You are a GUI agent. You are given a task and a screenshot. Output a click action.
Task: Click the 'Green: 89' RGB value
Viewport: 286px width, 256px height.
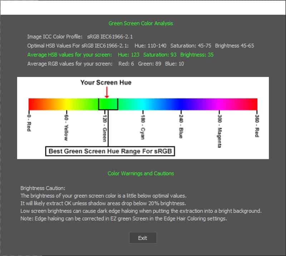(x=149, y=64)
